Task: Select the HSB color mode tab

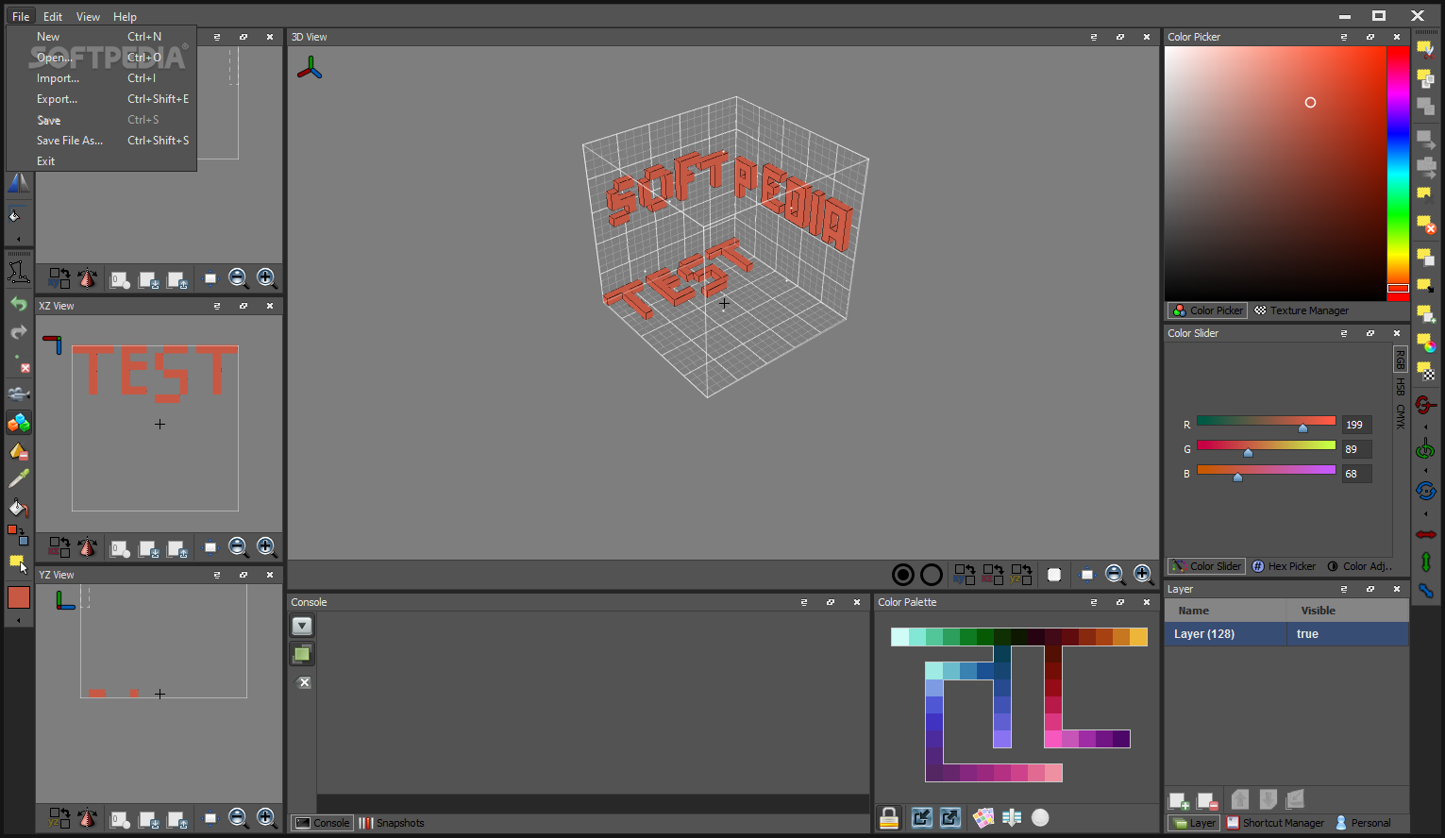Action: pos(1401,386)
